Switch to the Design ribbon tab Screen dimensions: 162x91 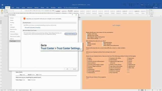click(x=18, y=8)
